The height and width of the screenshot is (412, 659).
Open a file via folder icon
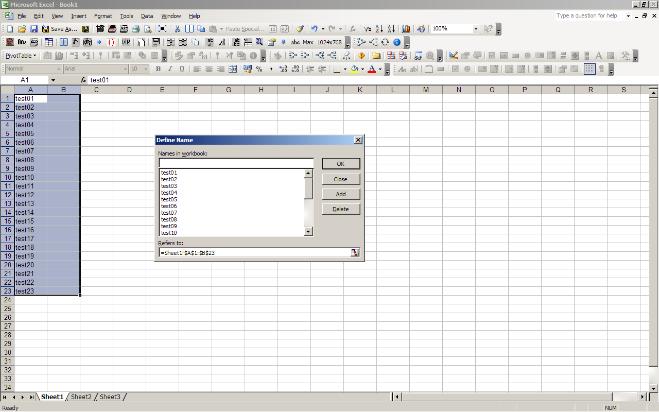pyautogui.click(x=22, y=29)
